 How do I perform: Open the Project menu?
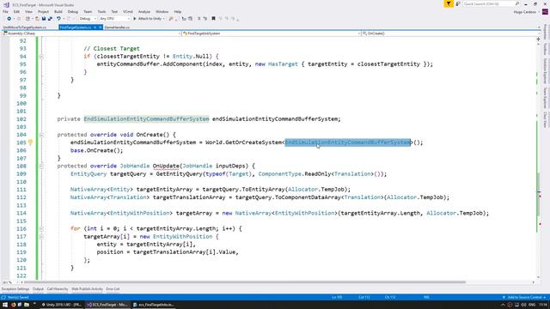(x=44, y=11)
